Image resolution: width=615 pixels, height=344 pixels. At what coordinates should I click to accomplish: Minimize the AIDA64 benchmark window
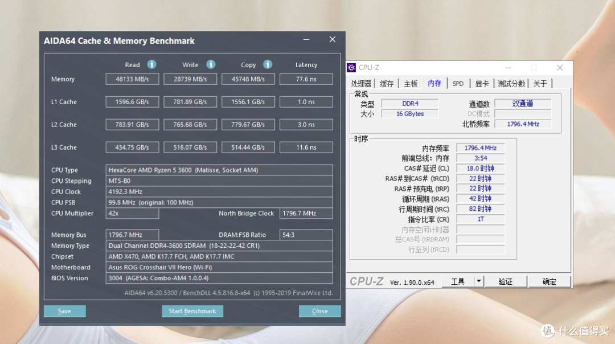[x=306, y=40]
